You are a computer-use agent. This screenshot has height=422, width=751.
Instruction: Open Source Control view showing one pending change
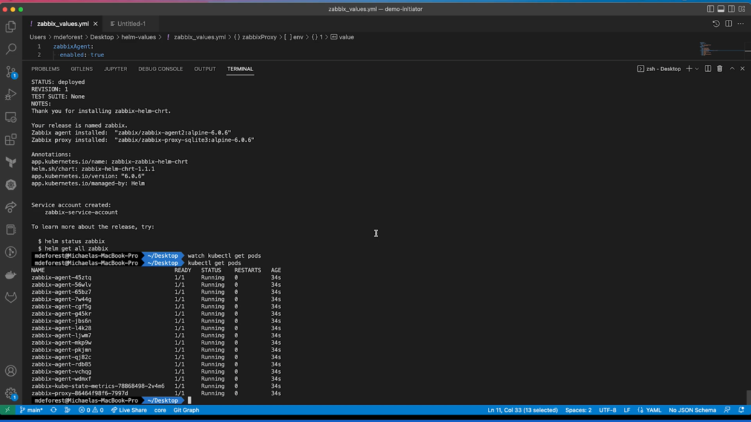(x=10, y=71)
